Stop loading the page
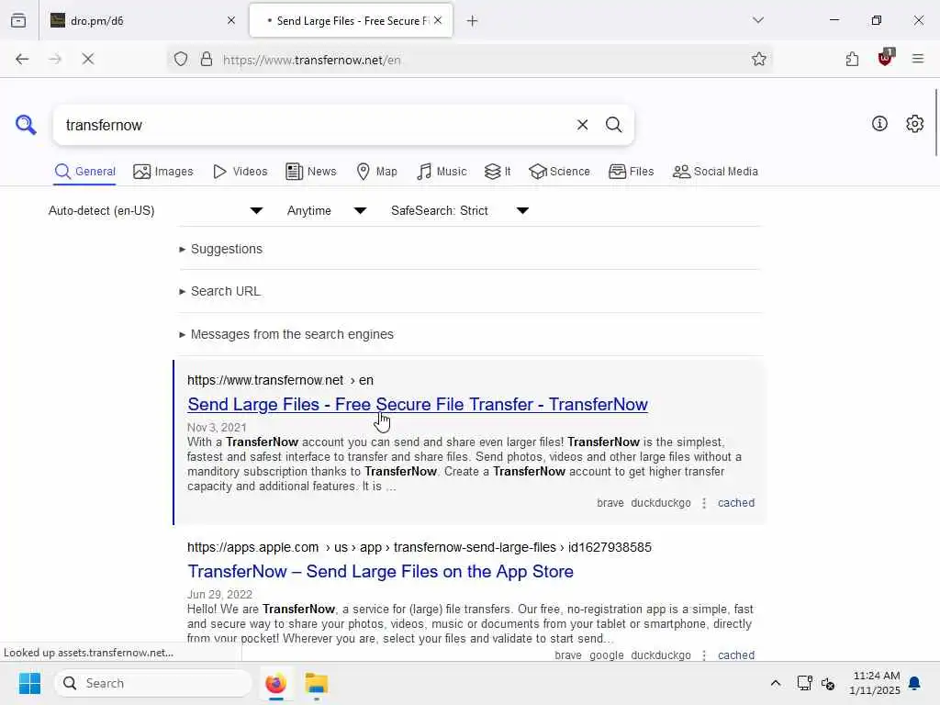This screenshot has height=705, width=940. coord(87,59)
